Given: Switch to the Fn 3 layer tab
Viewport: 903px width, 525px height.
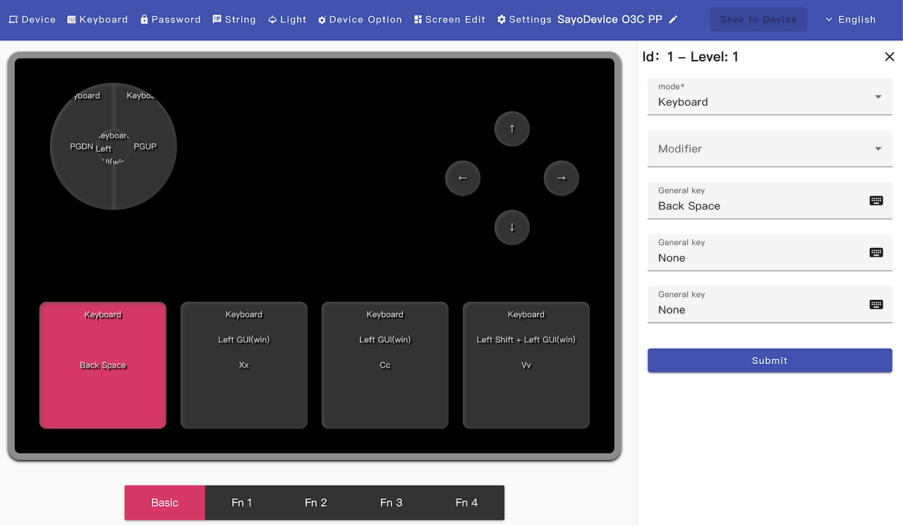Looking at the screenshot, I should click(x=392, y=503).
